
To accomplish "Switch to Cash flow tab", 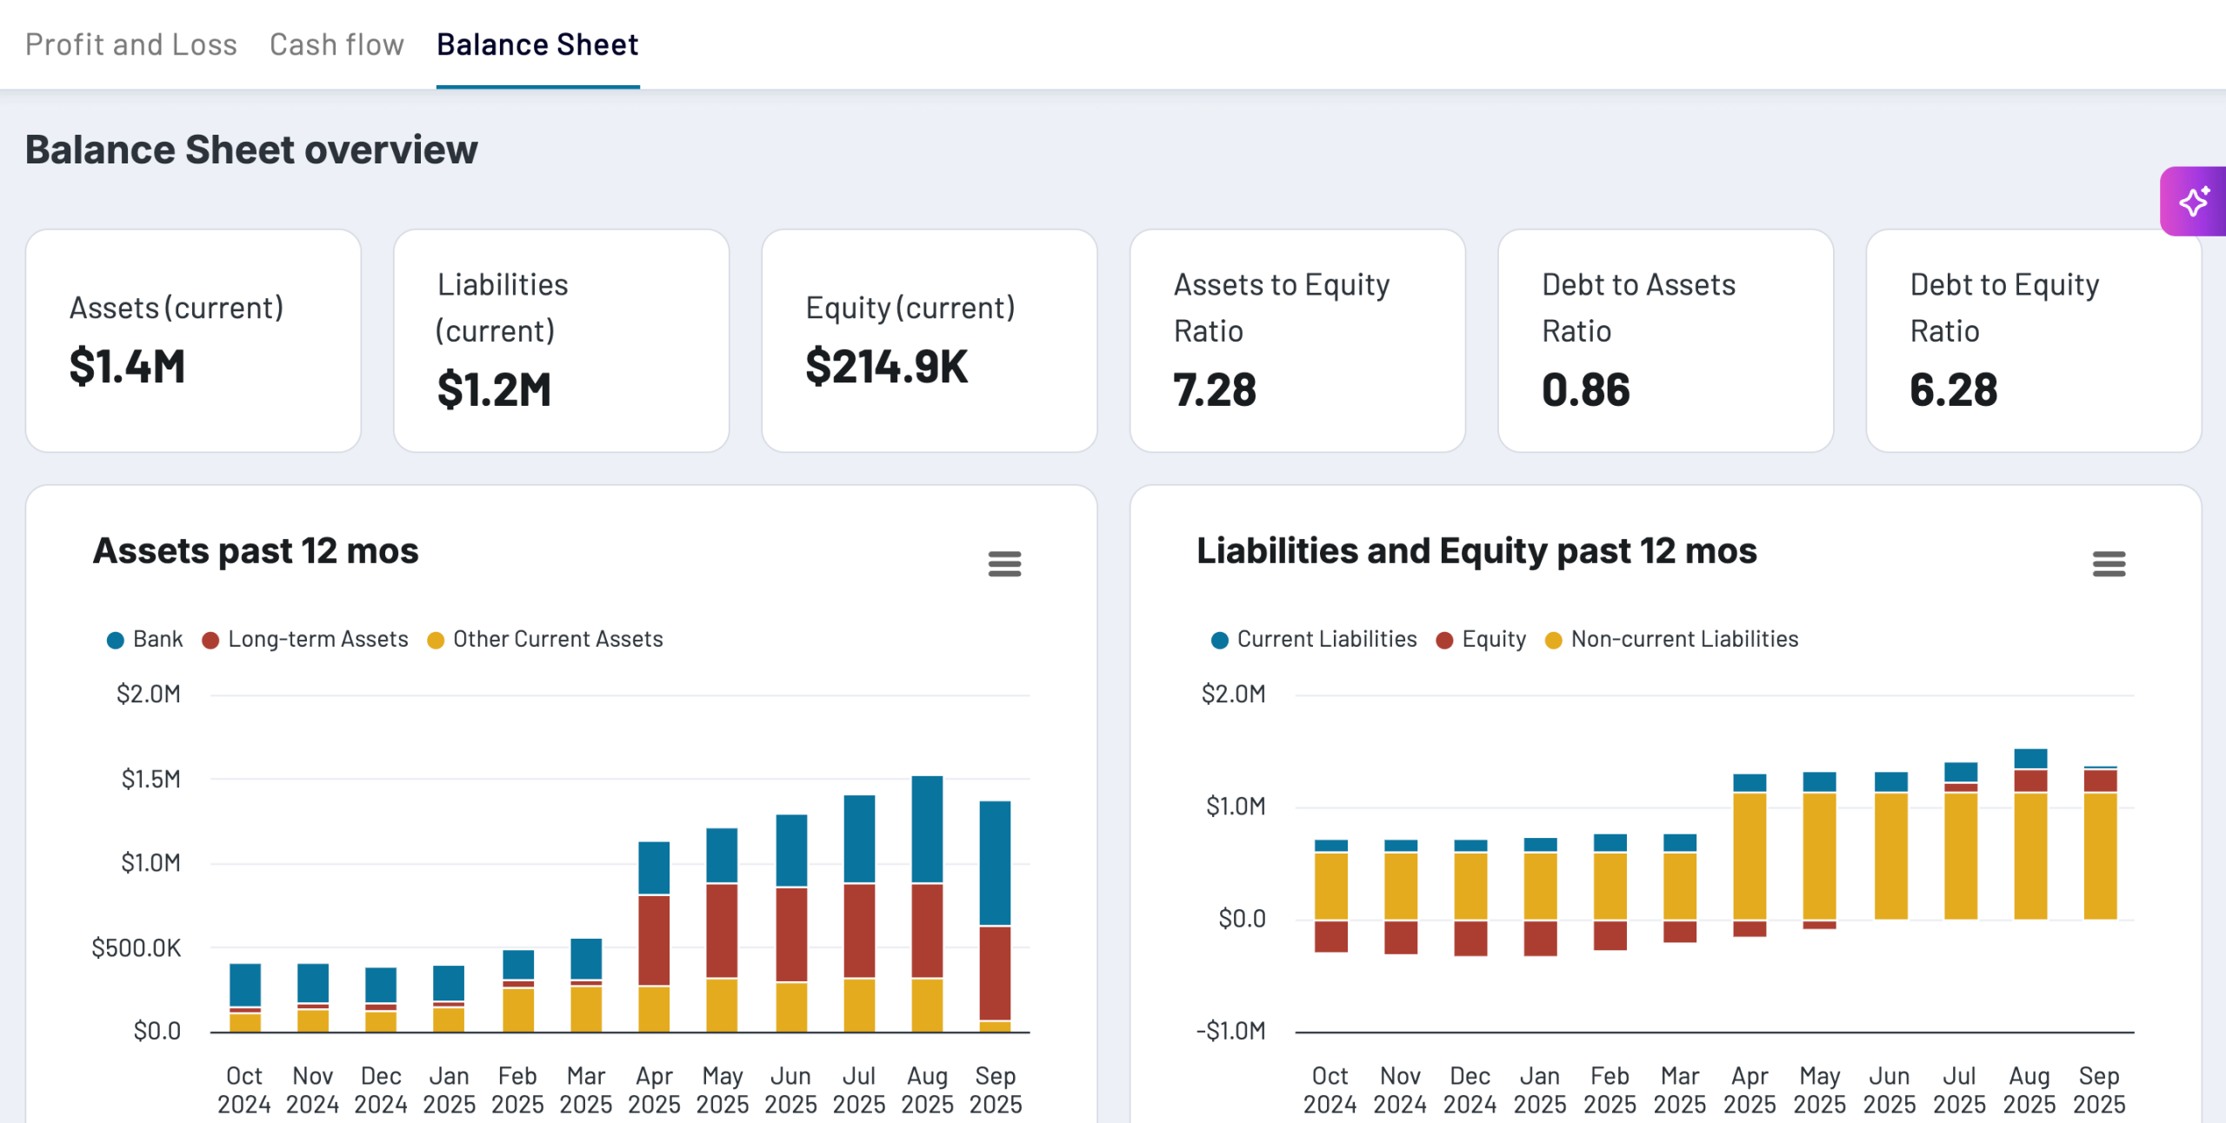I will click(x=337, y=44).
